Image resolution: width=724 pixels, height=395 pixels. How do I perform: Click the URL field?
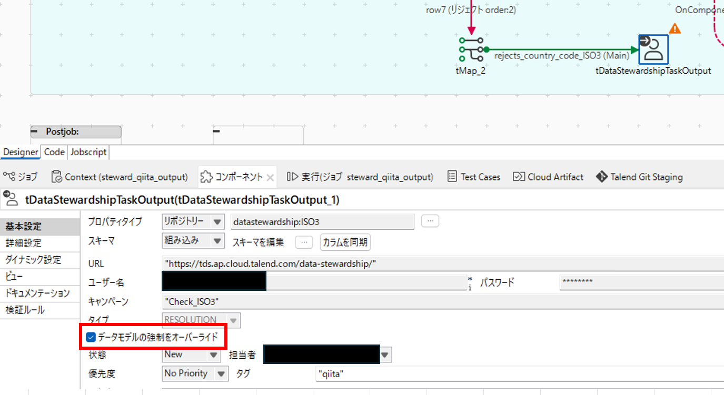(x=443, y=264)
